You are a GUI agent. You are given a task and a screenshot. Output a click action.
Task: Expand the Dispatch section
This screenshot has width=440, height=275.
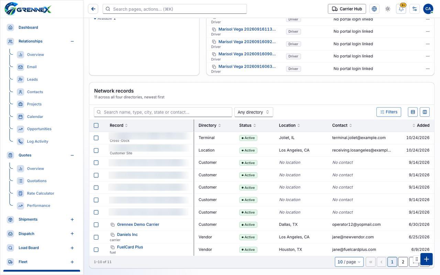pos(72,234)
